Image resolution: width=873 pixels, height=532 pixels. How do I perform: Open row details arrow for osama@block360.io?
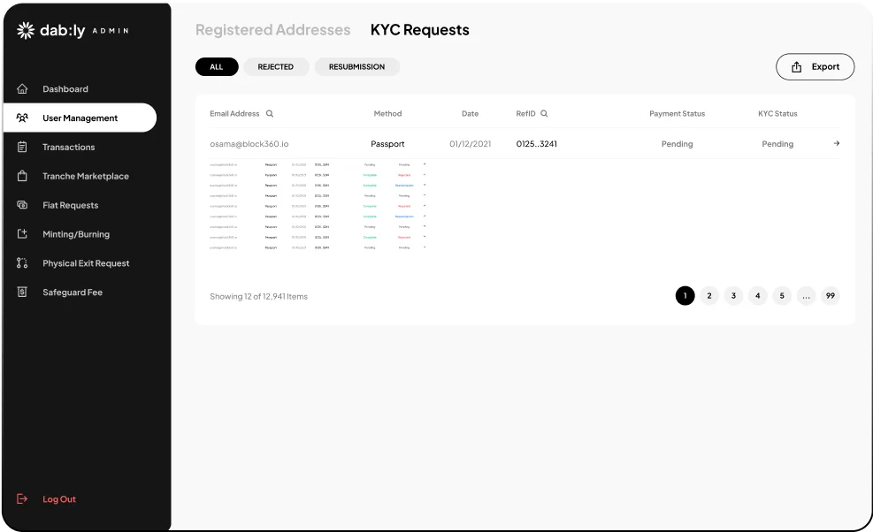pyautogui.click(x=836, y=143)
